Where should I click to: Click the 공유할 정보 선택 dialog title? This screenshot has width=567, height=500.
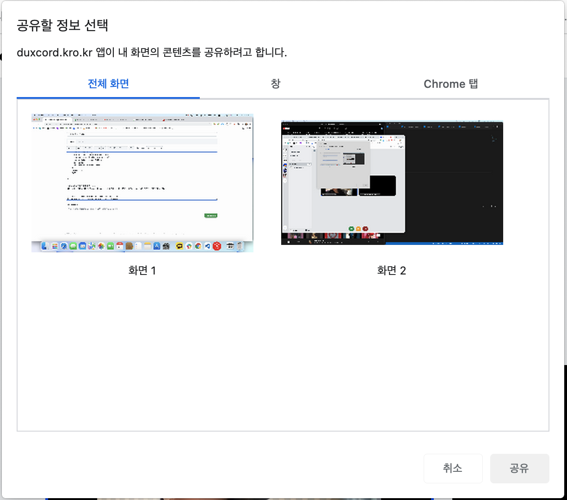click(62, 25)
